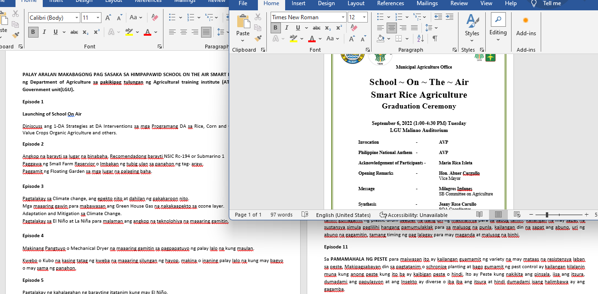Click the zoom out minus button

click(531, 215)
